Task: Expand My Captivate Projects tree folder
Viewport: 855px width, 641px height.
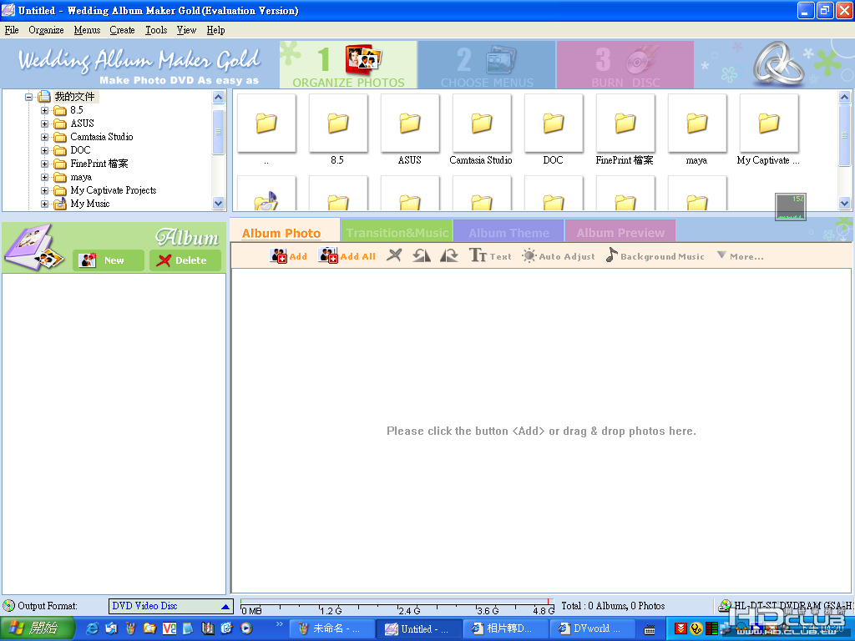Action: pyautogui.click(x=45, y=190)
